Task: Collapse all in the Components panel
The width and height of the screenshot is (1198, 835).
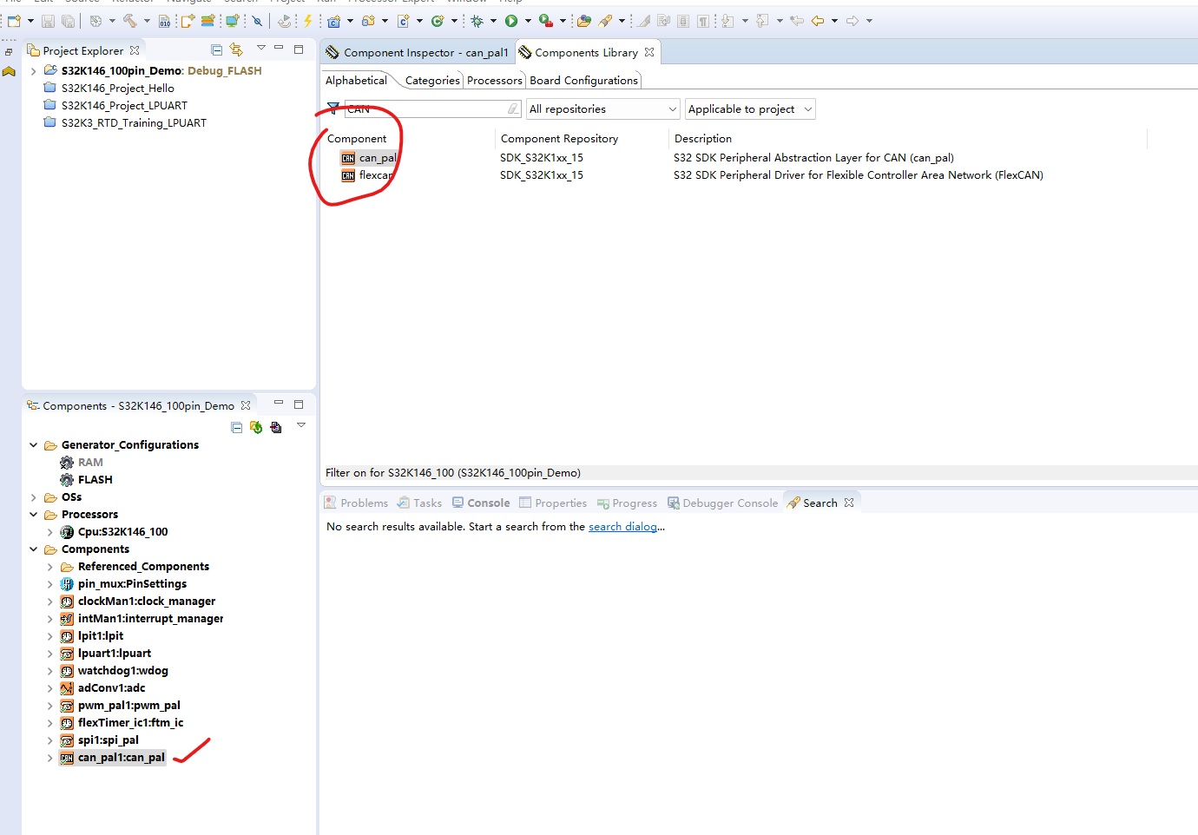Action: 236,426
